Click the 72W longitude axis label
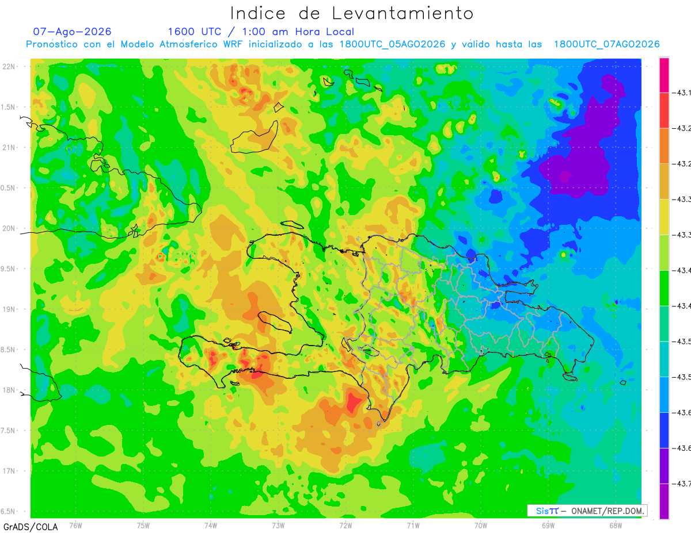The image size is (691, 533). pyautogui.click(x=345, y=525)
